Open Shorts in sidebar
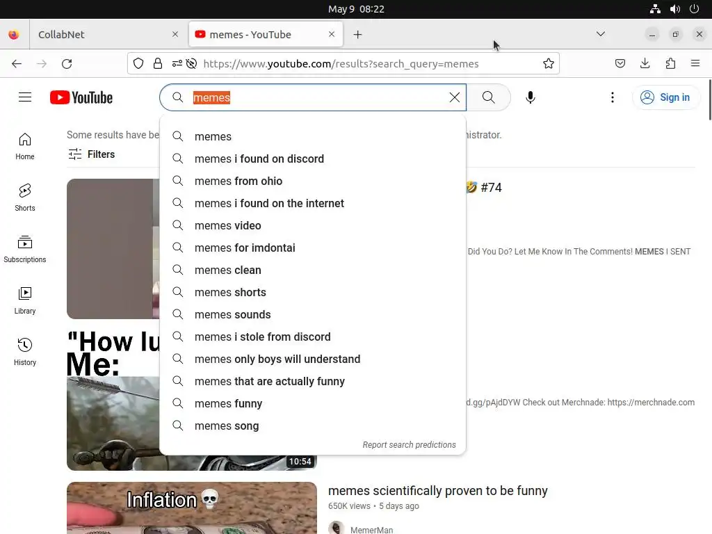This screenshot has width=712, height=534. click(x=25, y=197)
